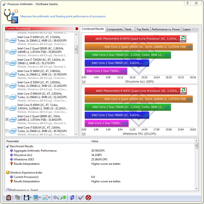Click the Dhrystone chart [y] axis label

pos(84,82)
